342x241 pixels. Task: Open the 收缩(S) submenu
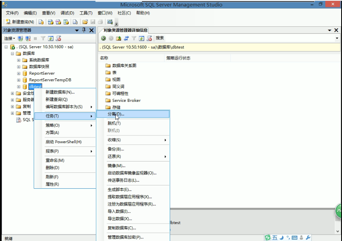[133, 140]
